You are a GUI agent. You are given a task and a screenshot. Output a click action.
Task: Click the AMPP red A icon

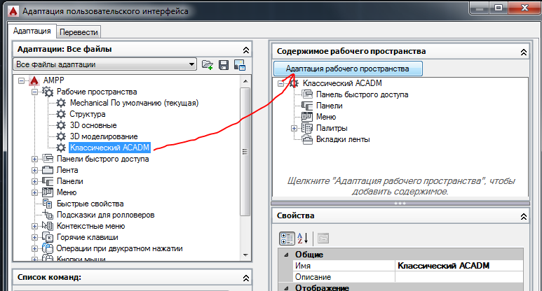pos(34,80)
